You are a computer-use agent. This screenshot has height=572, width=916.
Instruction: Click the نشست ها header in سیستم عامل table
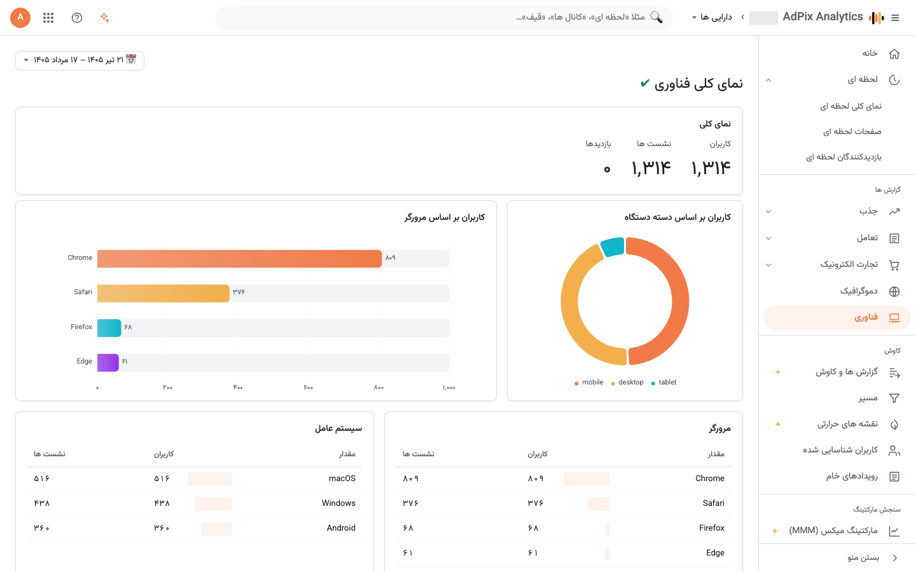click(50, 454)
